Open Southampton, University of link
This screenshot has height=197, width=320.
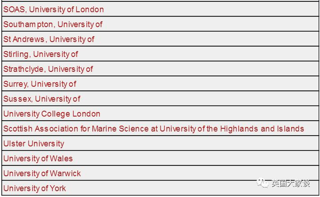click(x=53, y=25)
